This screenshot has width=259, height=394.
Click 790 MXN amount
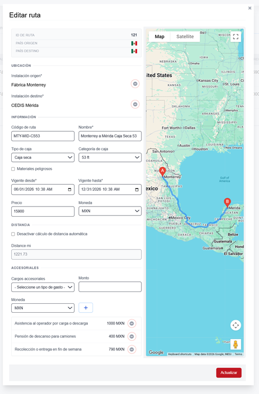tap(116, 349)
